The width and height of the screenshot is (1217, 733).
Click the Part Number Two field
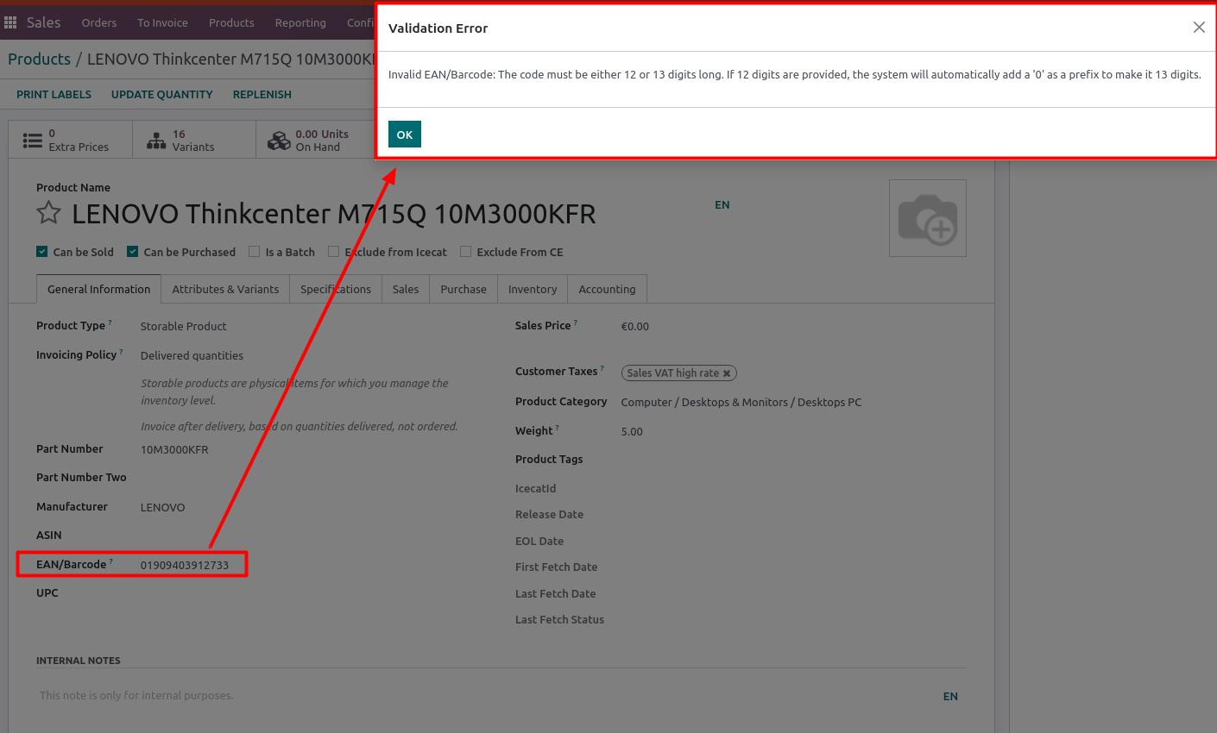[311, 478]
